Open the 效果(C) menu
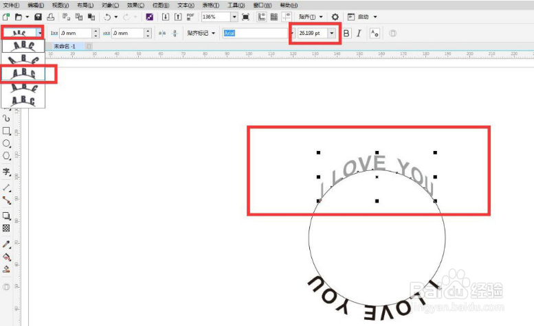Screen dimensions: 534x326 click(135, 5)
